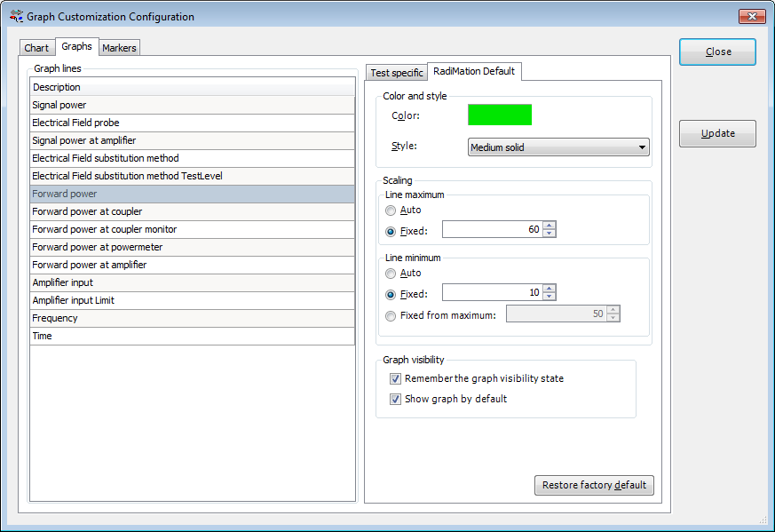This screenshot has width=775, height=532.
Task: Increase the Line minimum value with up arrow
Action: (x=550, y=289)
